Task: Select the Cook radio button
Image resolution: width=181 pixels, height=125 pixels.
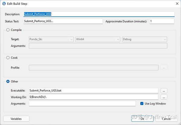Action: (8, 58)
